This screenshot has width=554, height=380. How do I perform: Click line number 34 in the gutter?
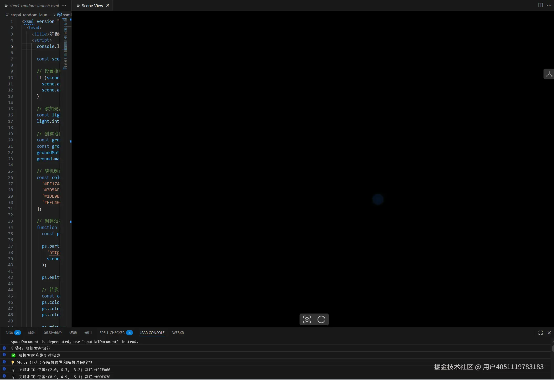pyautogui.click(x=11, y=227)
